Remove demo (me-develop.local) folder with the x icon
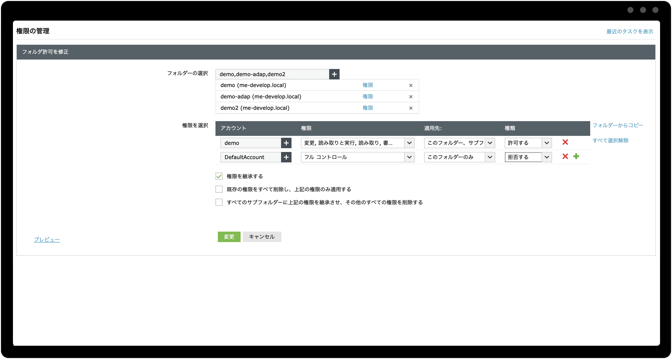This screenshot has height=359, width=672. tap(411, 85)
